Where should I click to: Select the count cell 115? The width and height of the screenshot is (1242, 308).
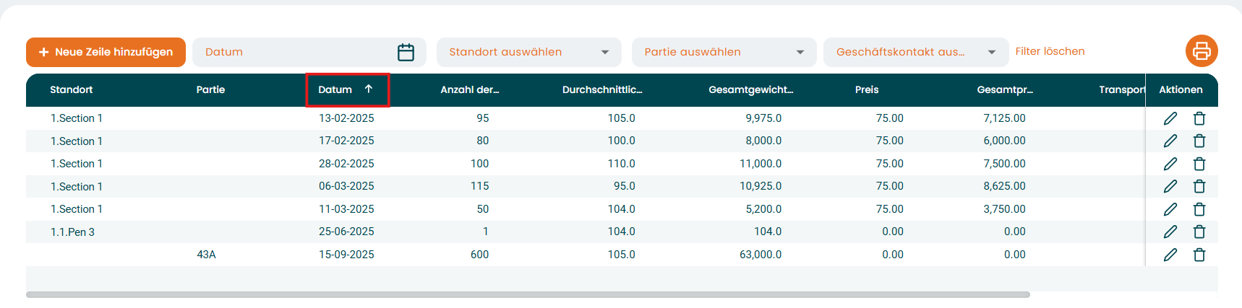pos(480,186)
